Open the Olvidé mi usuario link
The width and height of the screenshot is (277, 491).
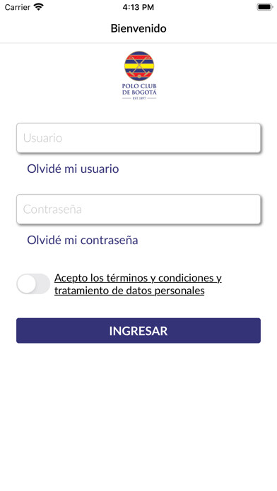pyautogui.click(x=73, y=169)
